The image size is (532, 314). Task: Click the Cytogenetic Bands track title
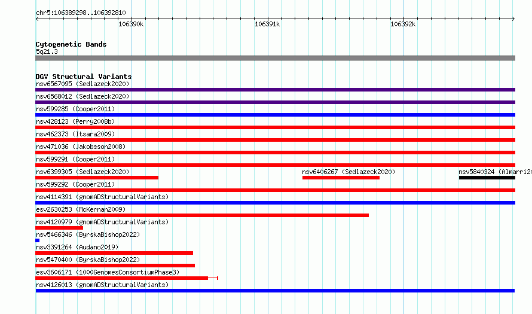pos(71,44)
